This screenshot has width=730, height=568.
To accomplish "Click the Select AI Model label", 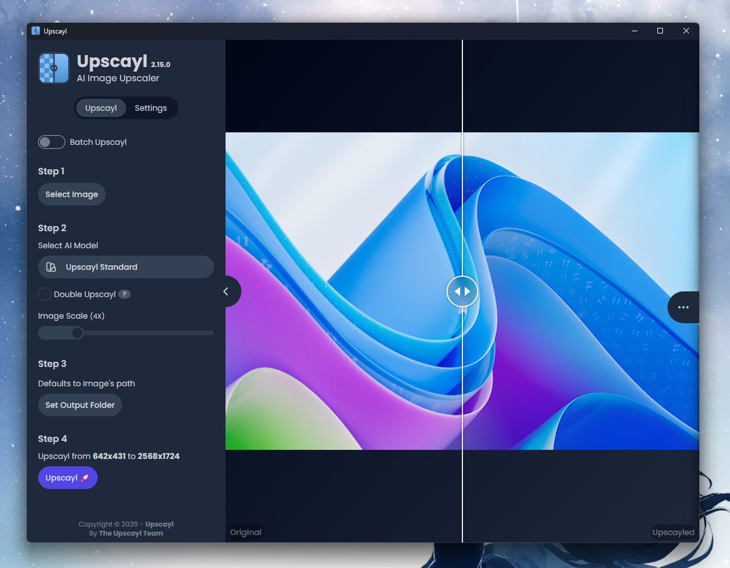I will 68,246.
